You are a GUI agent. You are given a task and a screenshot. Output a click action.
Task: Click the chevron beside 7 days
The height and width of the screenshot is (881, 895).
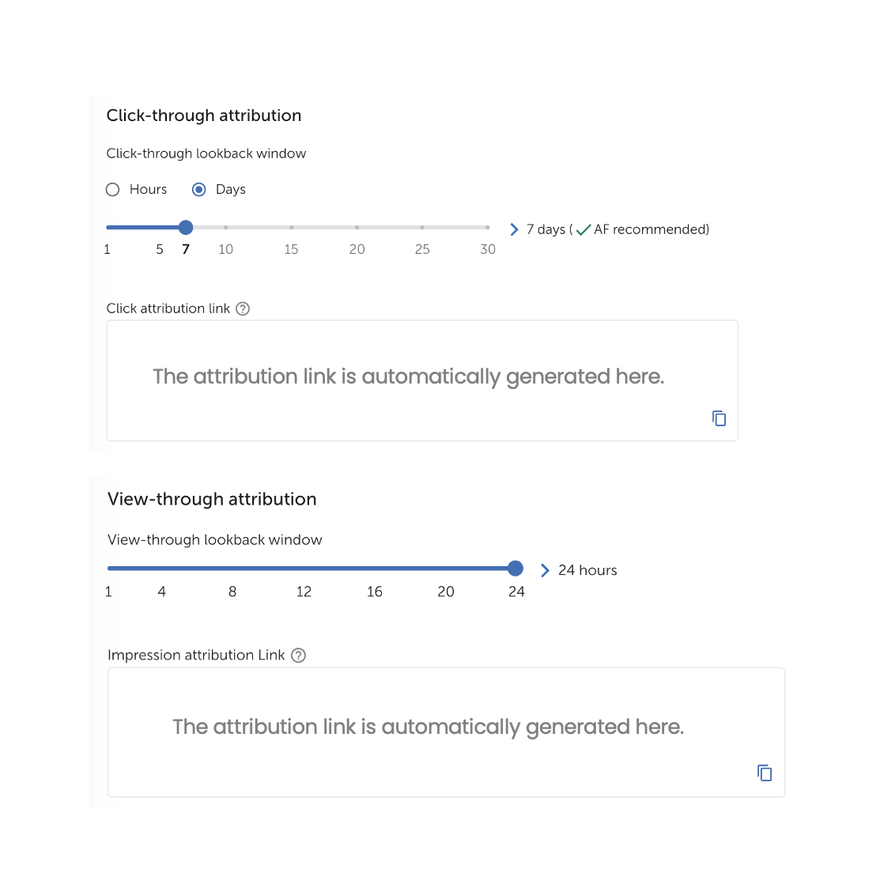tap(514, 229)
